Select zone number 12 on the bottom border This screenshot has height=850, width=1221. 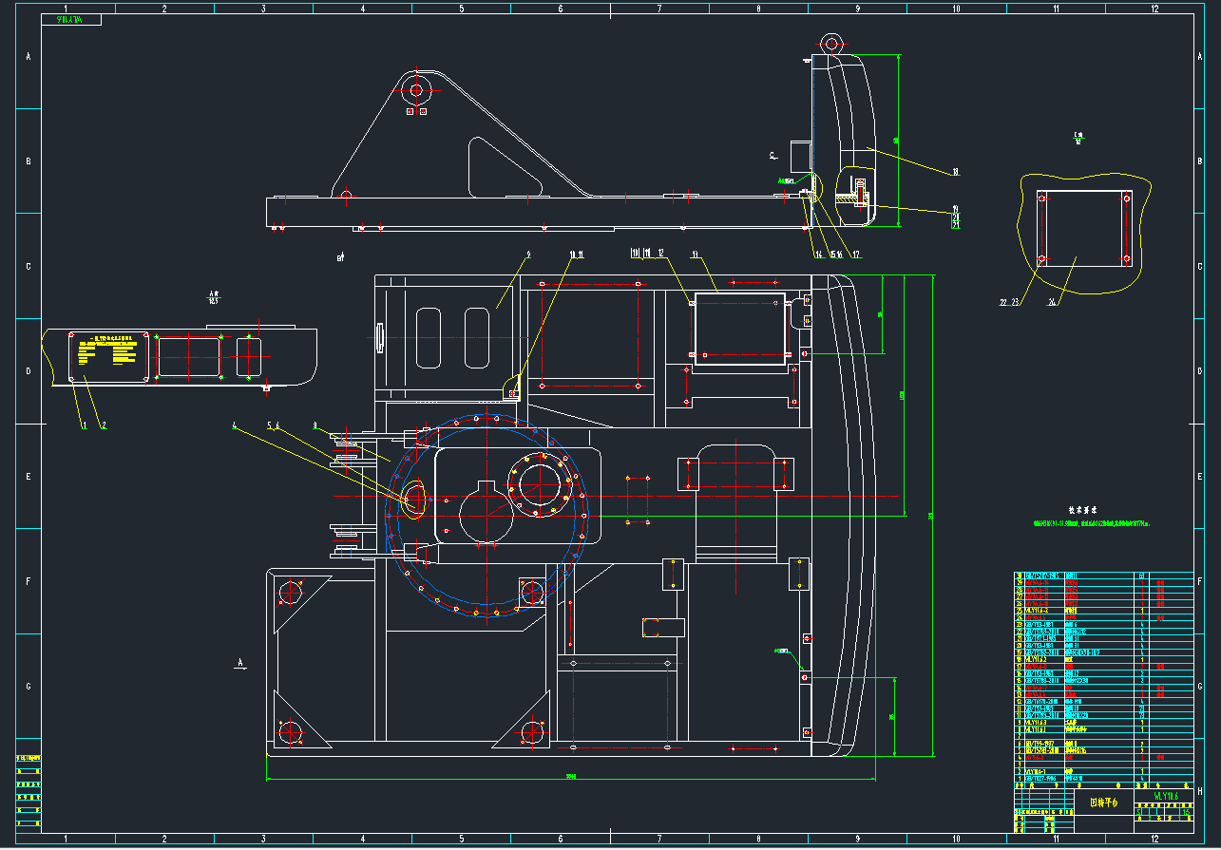tap(1155, 840)
